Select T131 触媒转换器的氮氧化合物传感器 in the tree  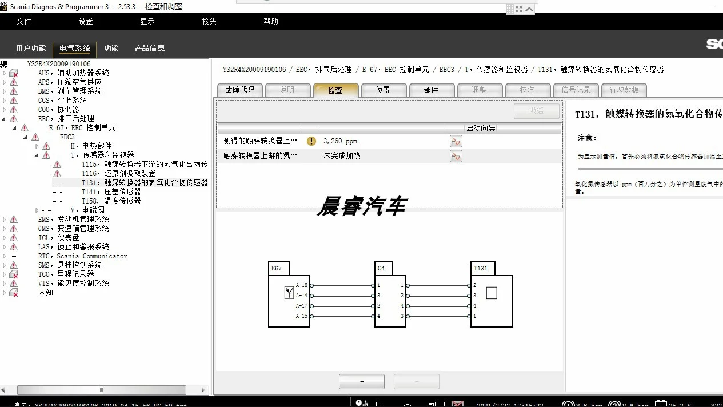coord(145,183)
